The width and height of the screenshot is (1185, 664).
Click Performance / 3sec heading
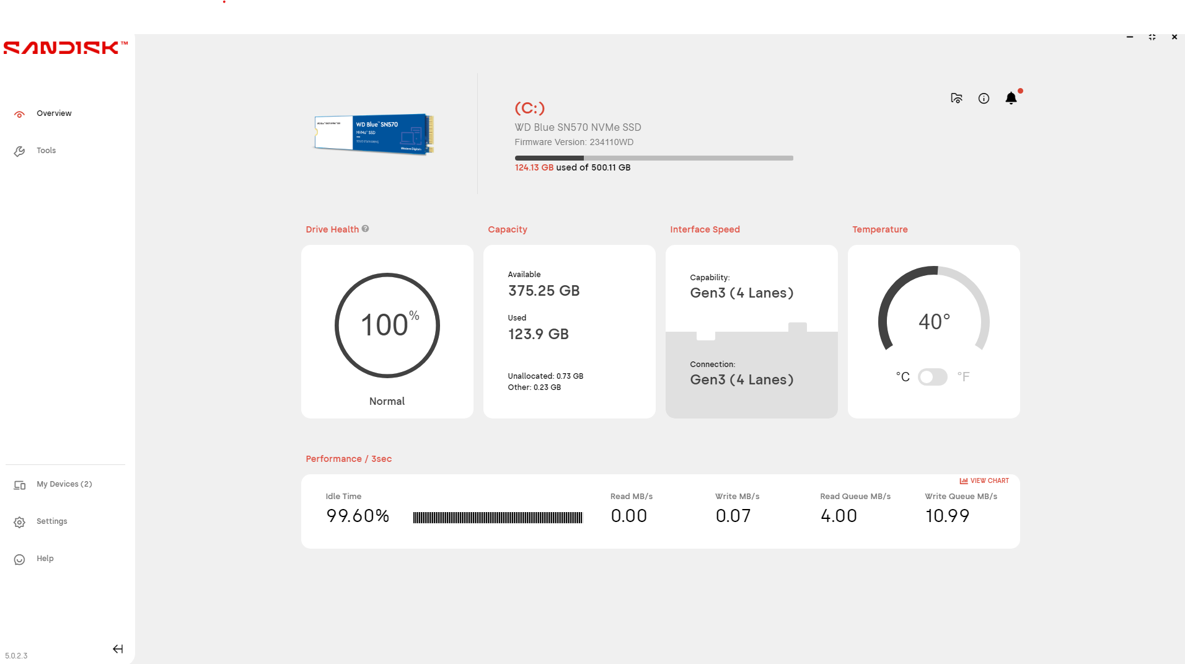point(348,459)
